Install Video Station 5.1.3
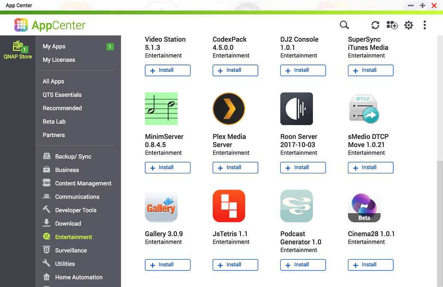The image size is (443, 287). click(167, 70)
